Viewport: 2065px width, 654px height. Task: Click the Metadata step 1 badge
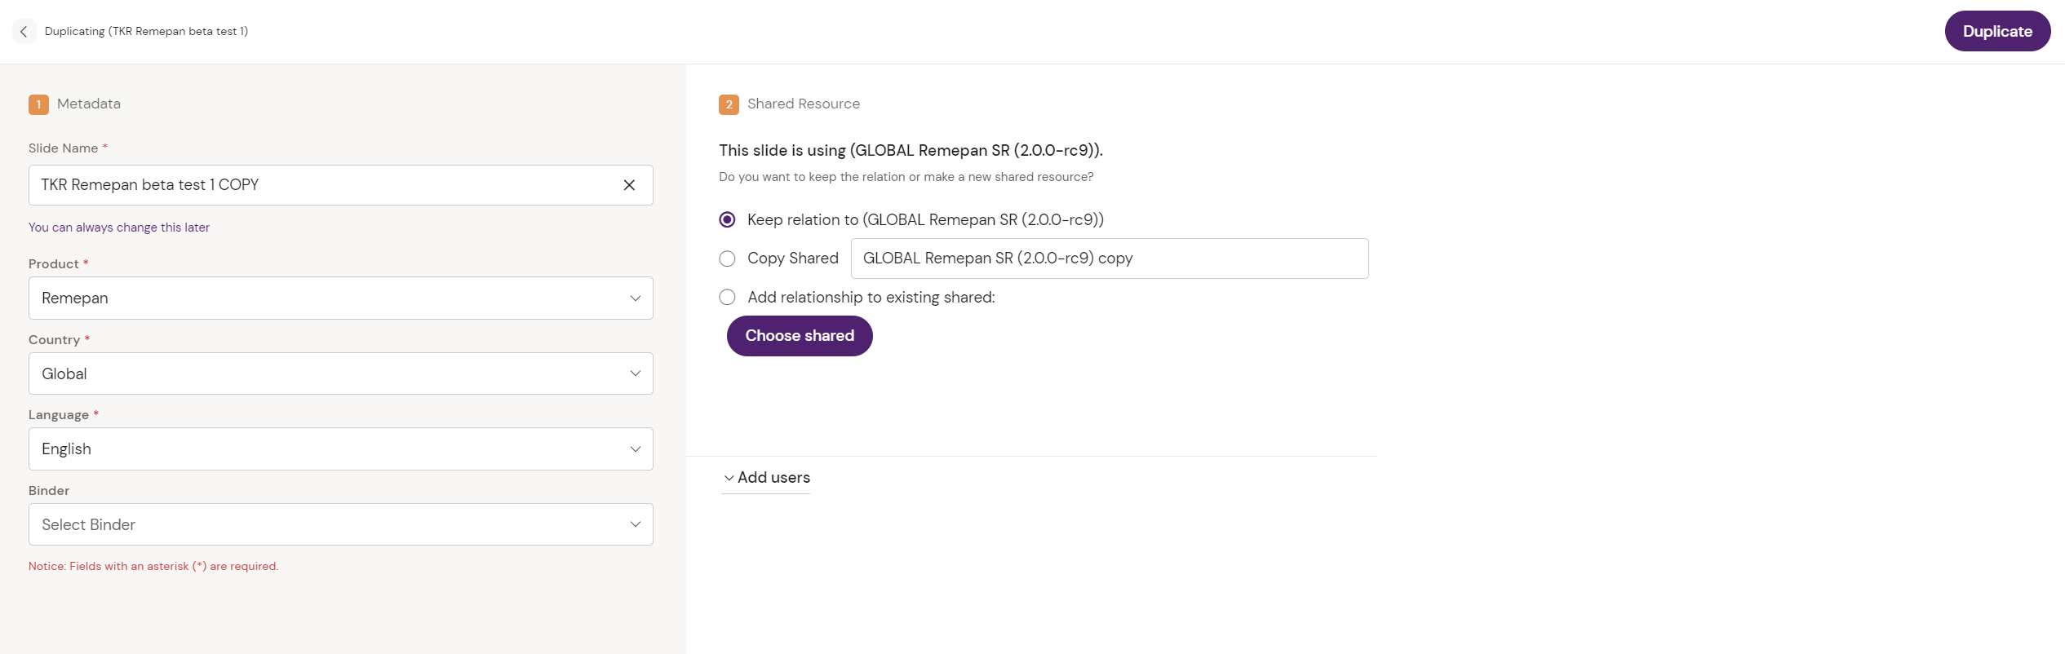tap(38, 104)
